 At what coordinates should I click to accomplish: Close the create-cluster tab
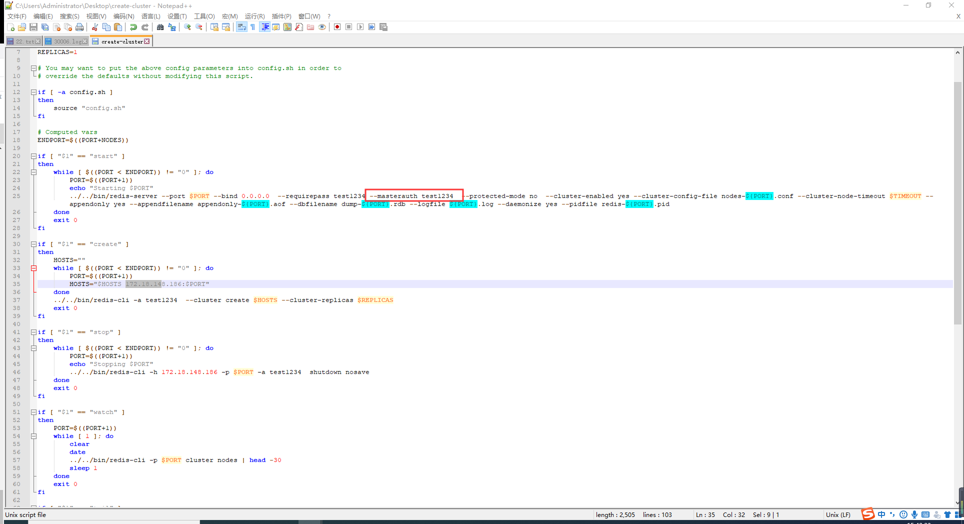coord(147,41)
